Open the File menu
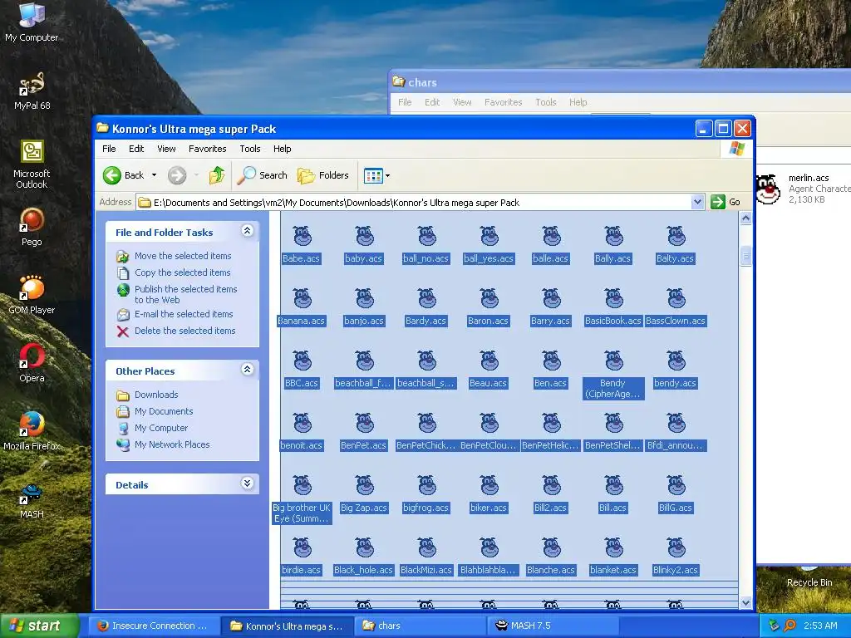 [x=109, y=149]
